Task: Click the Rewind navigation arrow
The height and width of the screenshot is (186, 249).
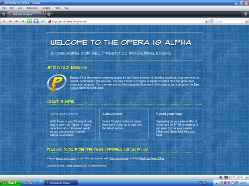Action: click(x=3, y=21)
